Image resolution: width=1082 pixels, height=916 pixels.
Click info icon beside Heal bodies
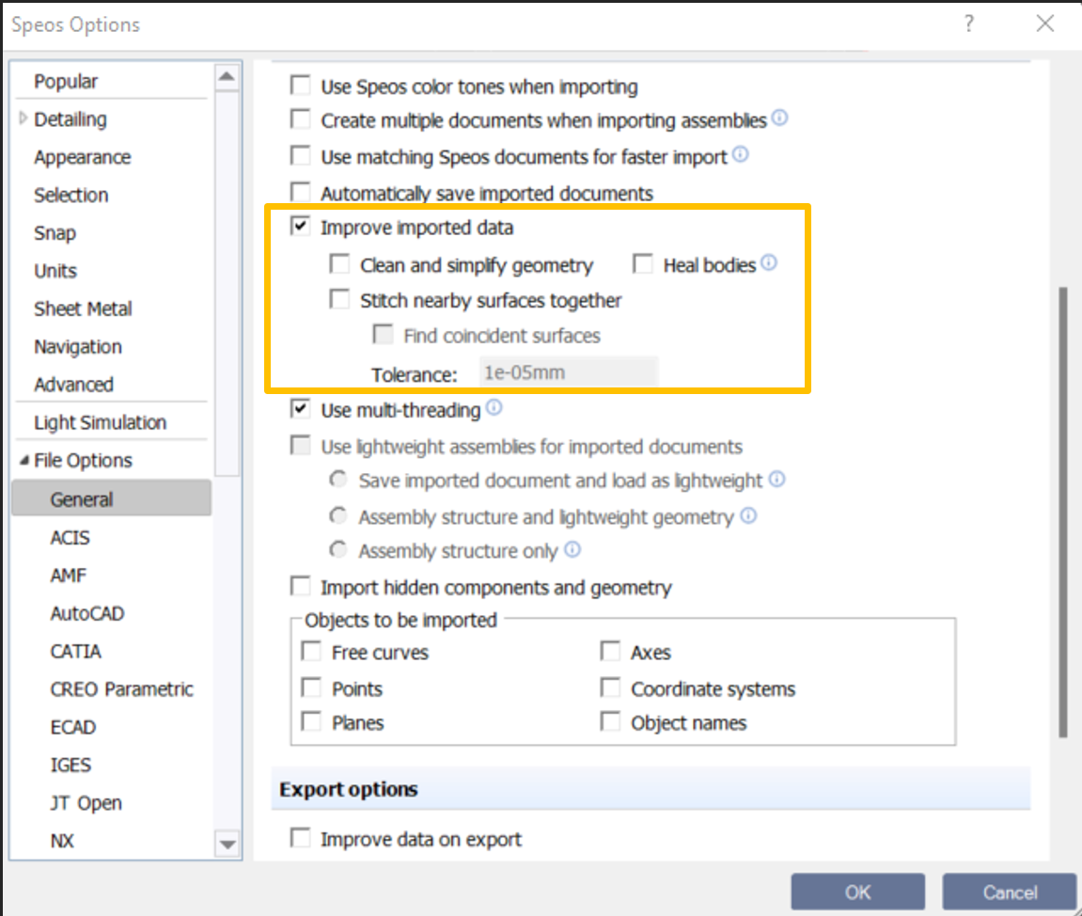769,263
